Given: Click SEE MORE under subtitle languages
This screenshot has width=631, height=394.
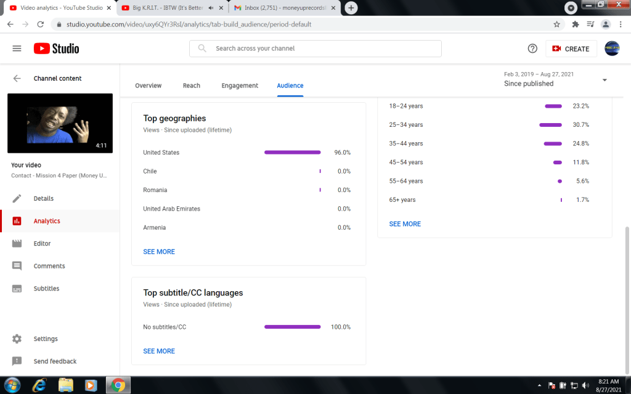Looking at the screenshot, I should click(x=159, y=351).
